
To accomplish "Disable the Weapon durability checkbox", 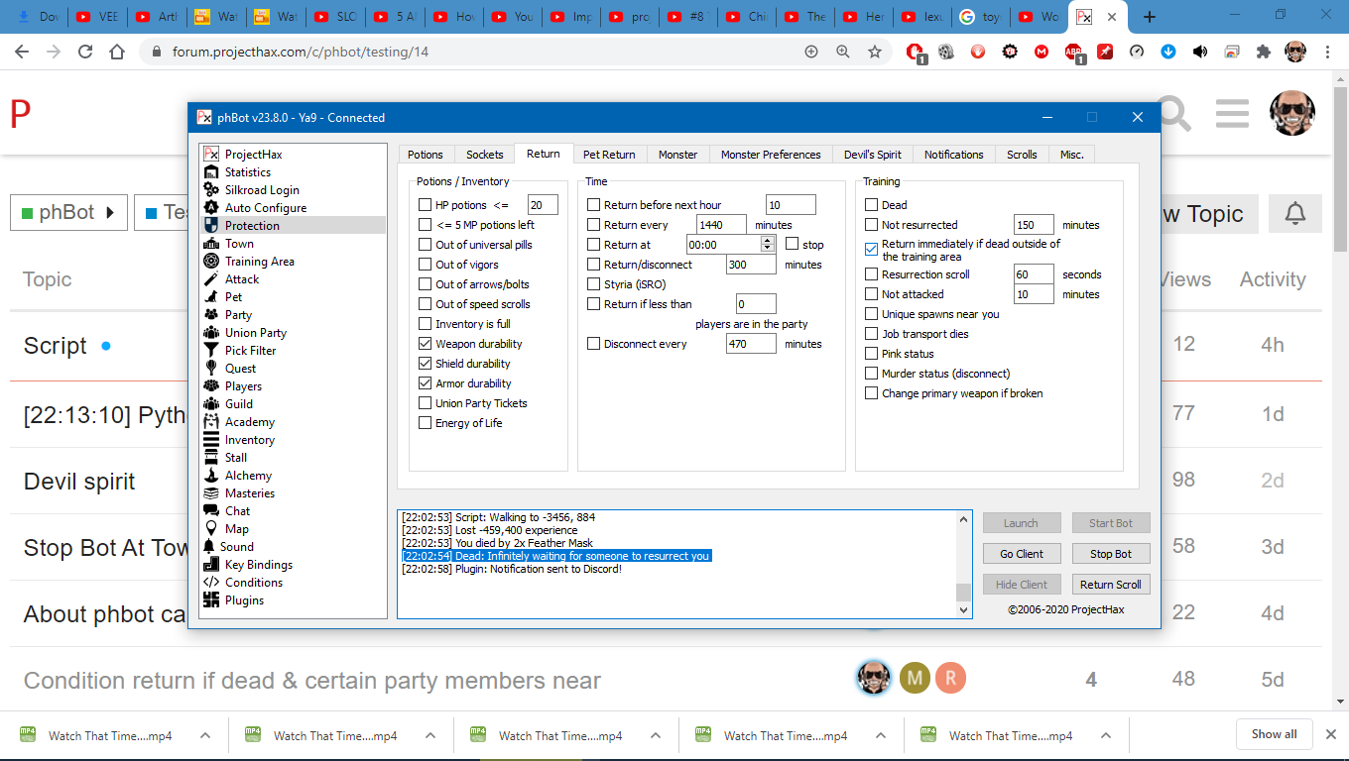I will pyautogui.click(x=426, y=344).
